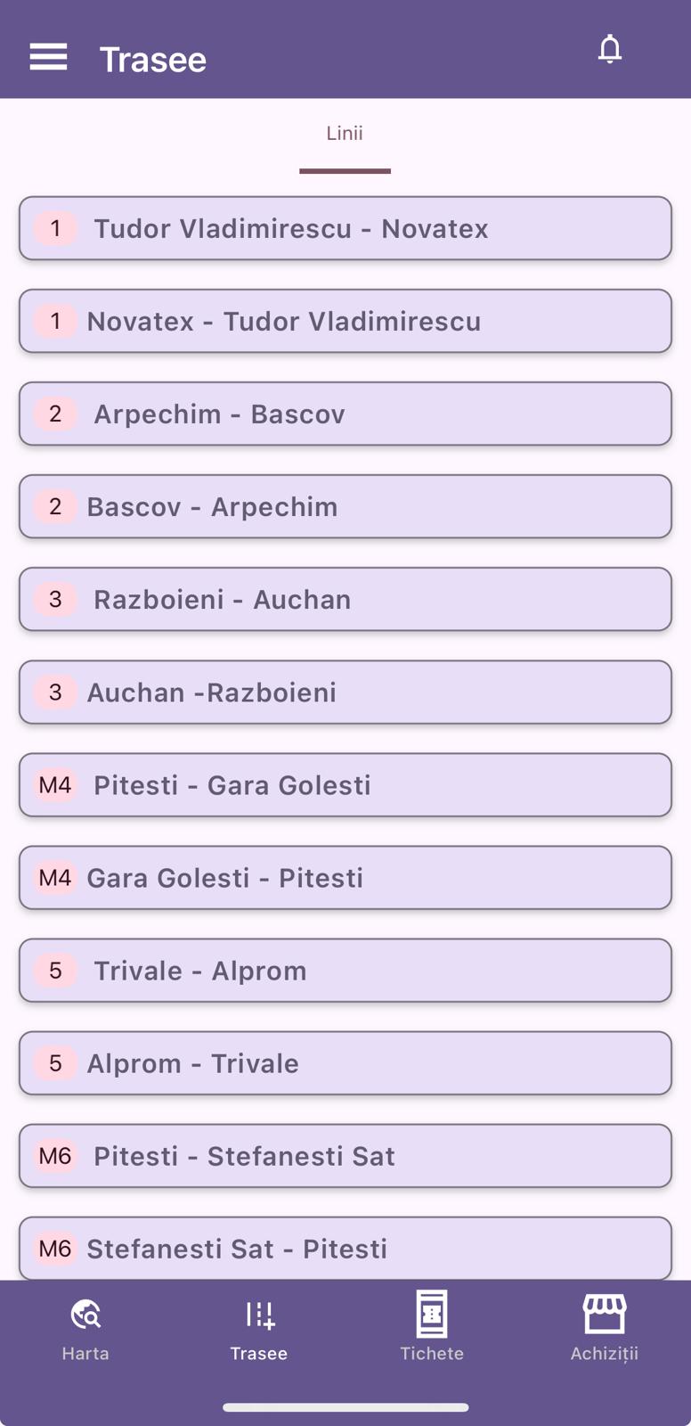Viewport: 691px width, 1426px height.
Task: Choose the Arpechim - Bascov route
Action: pos(345,414)
